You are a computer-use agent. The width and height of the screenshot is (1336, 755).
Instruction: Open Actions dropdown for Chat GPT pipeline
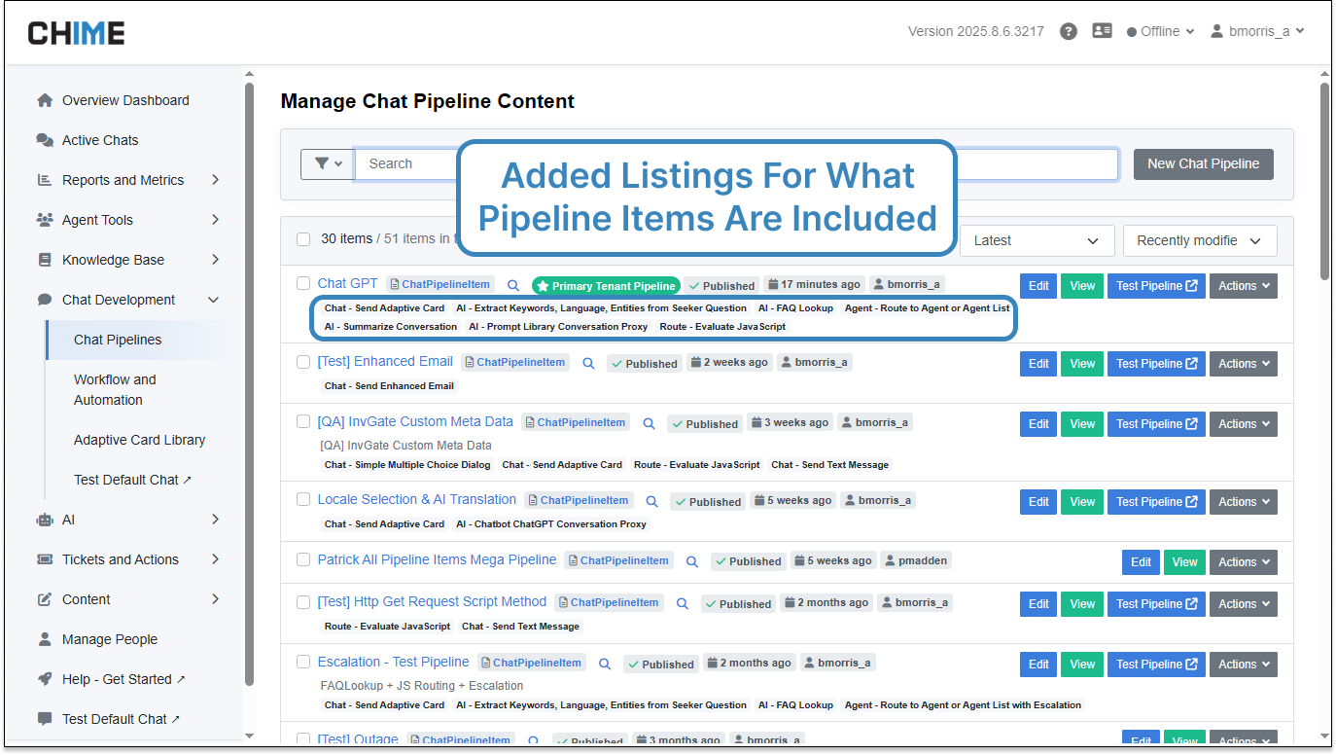[1244, 286]
